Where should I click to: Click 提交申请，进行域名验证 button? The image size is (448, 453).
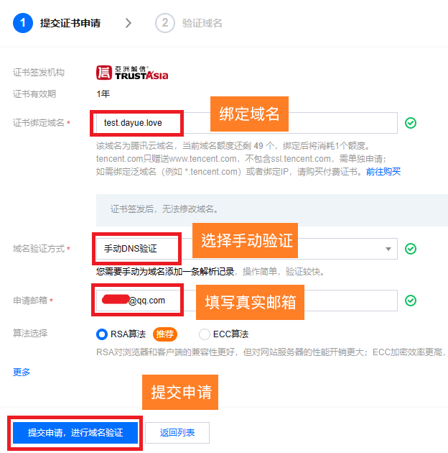tap(75, 432)
